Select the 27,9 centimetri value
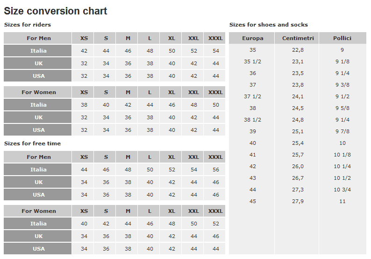The image size is (371, 259). [x=298, y=201]
